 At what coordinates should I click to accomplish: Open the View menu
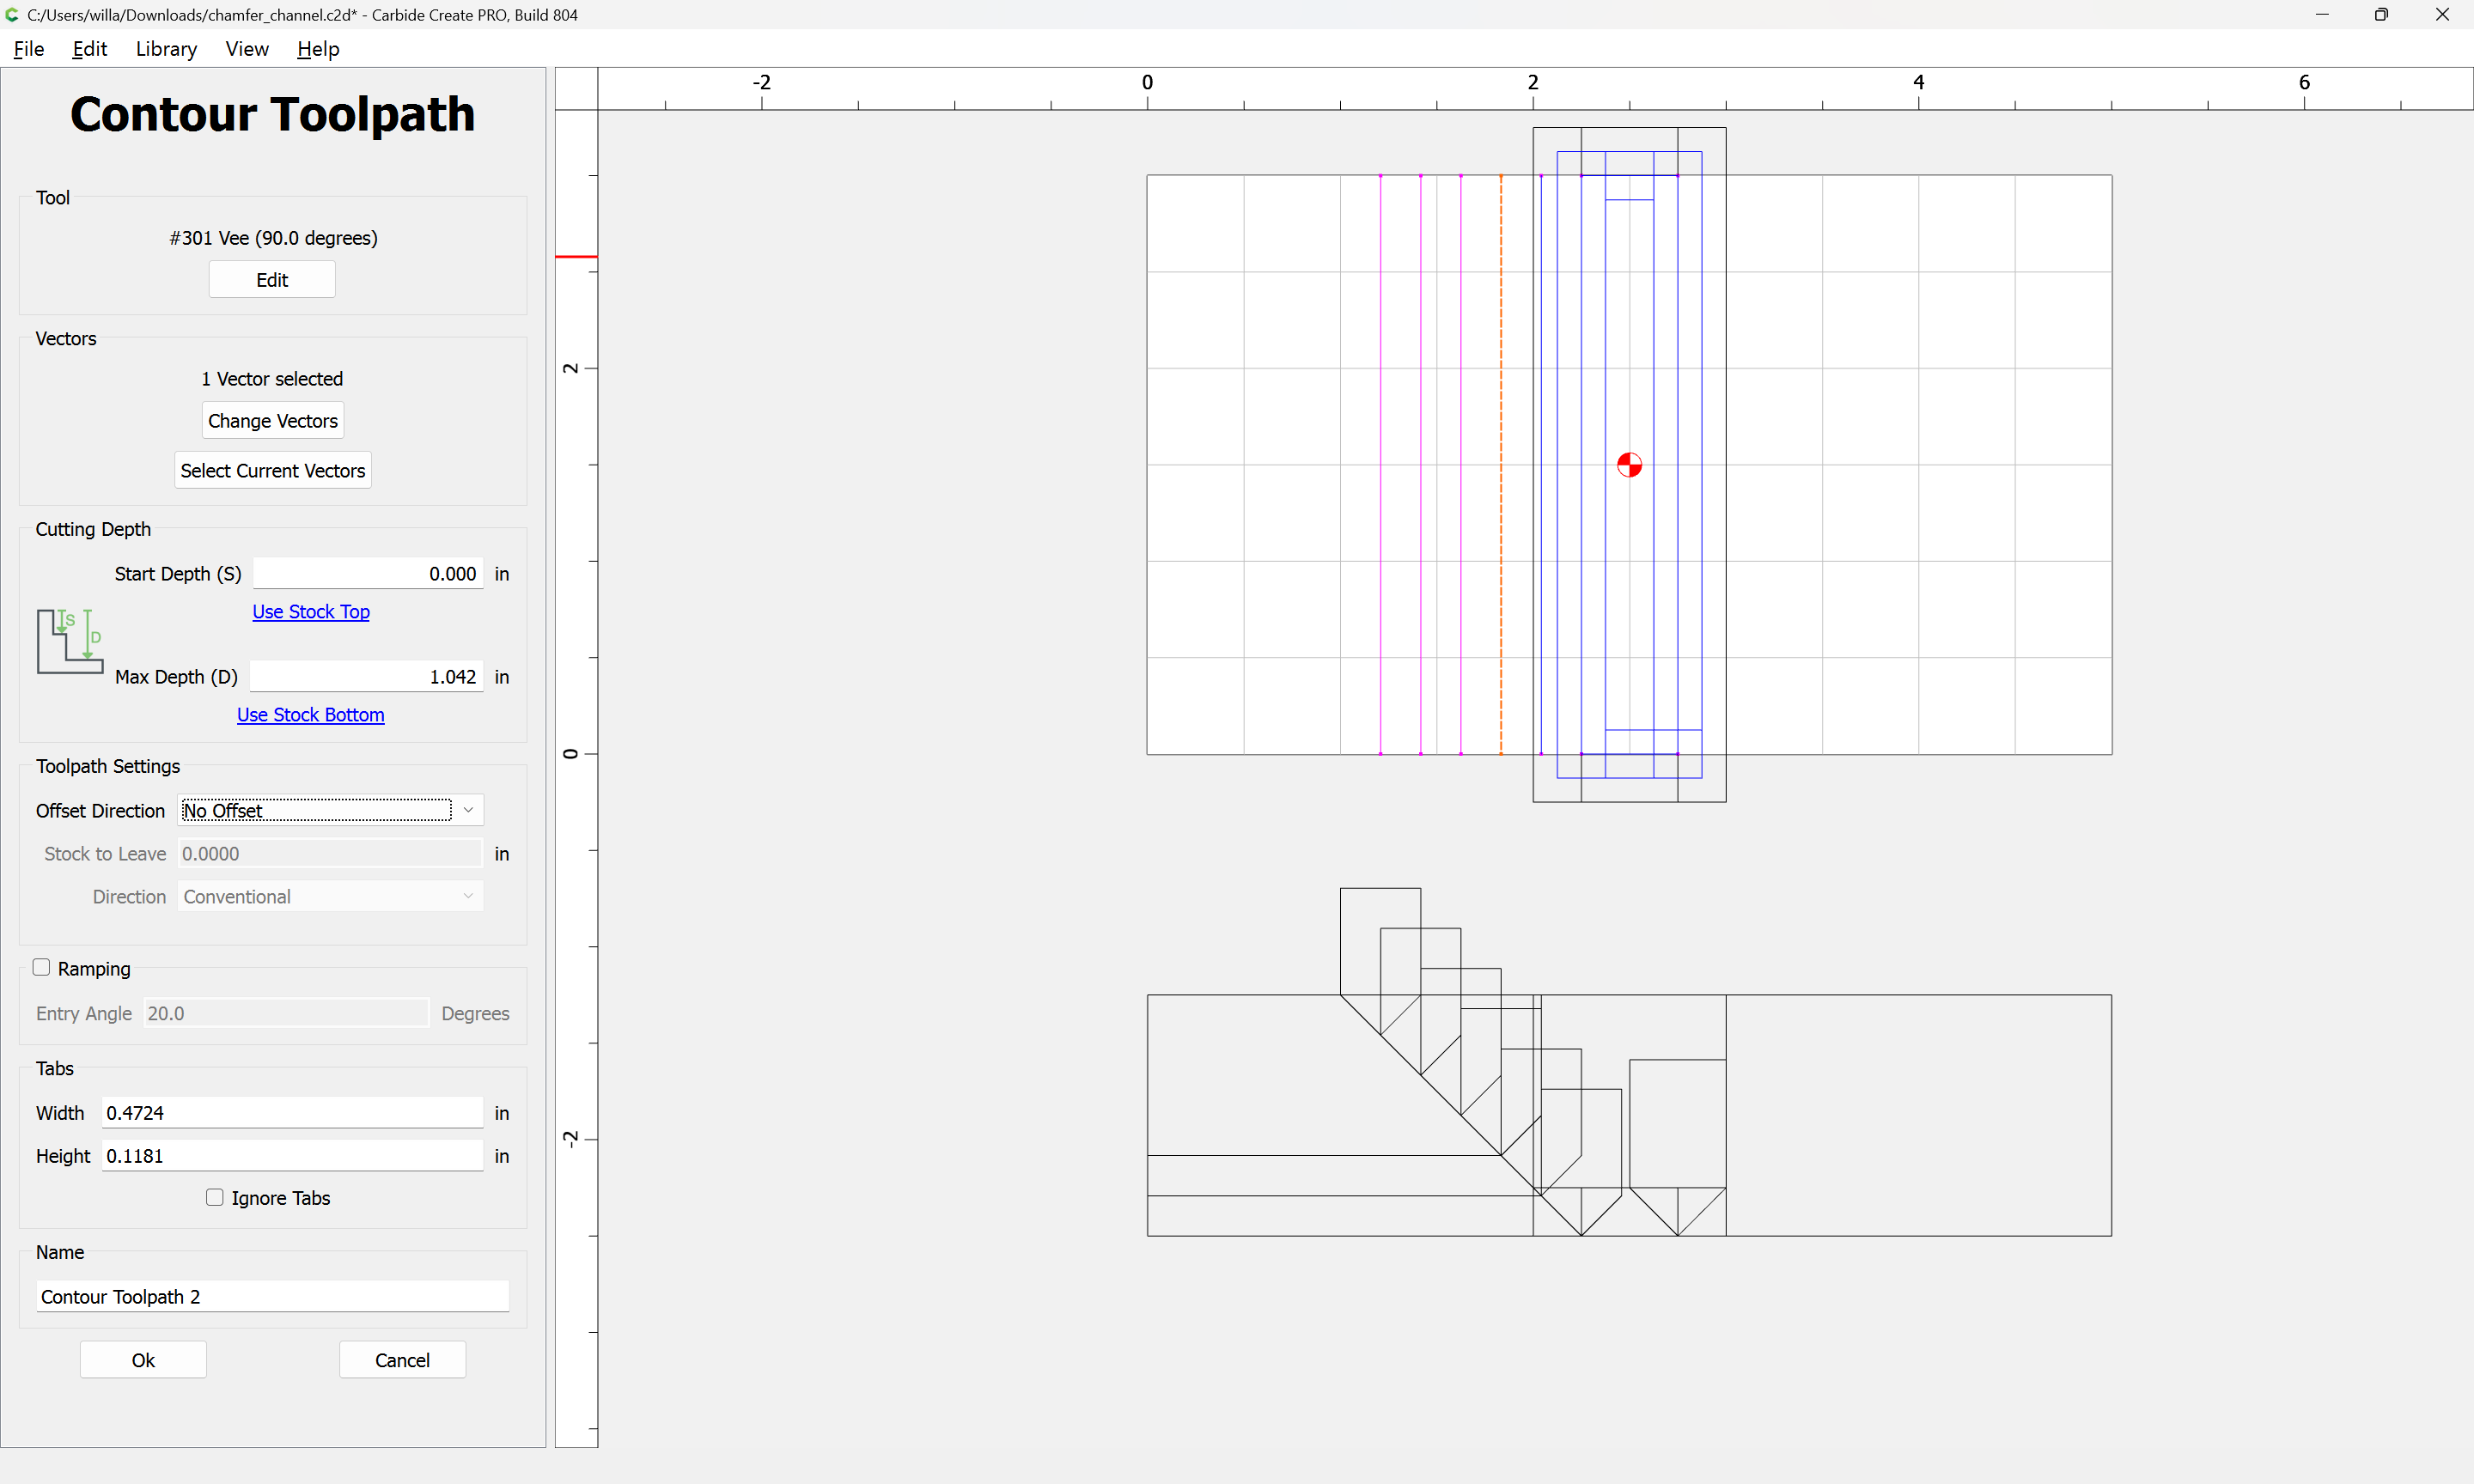point(246,49)
